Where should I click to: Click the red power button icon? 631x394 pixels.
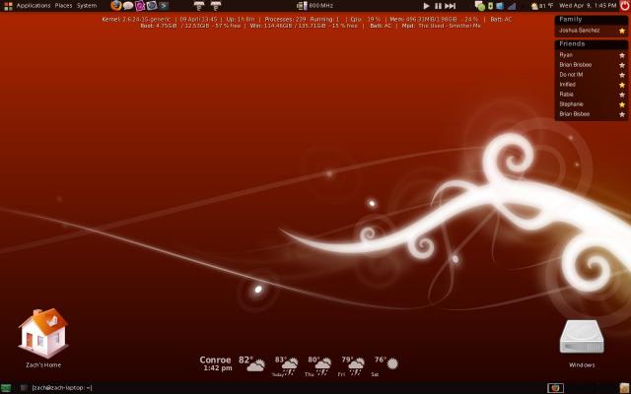pyautogui.click(x=624, y=6)
